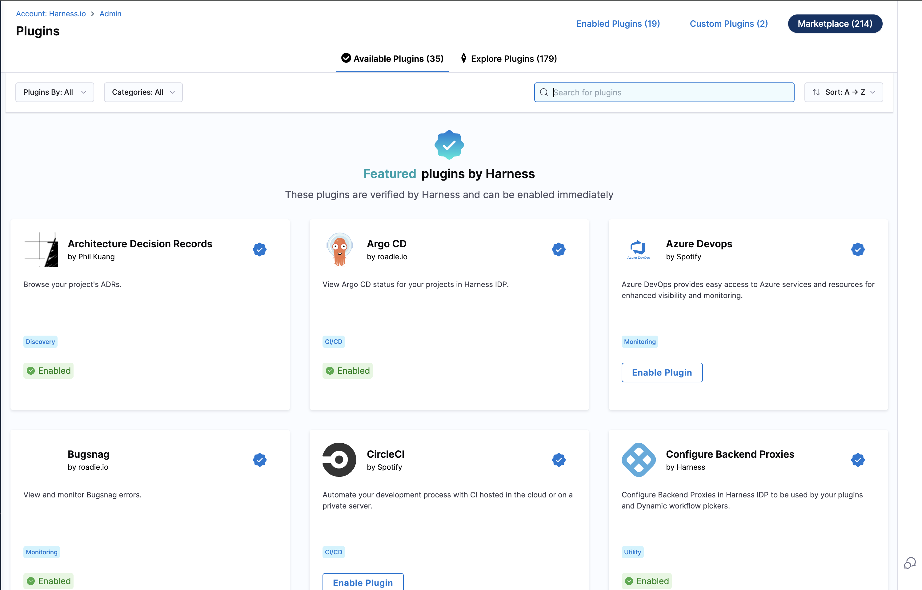
Task: Open the Enabled Plugins (19) tab
Action: click(618, 24)
